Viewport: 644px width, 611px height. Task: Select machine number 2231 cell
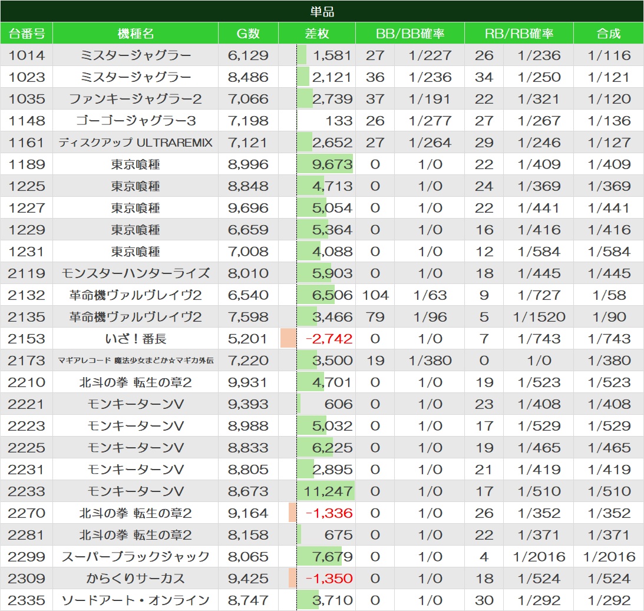click(x=27, y=470)
